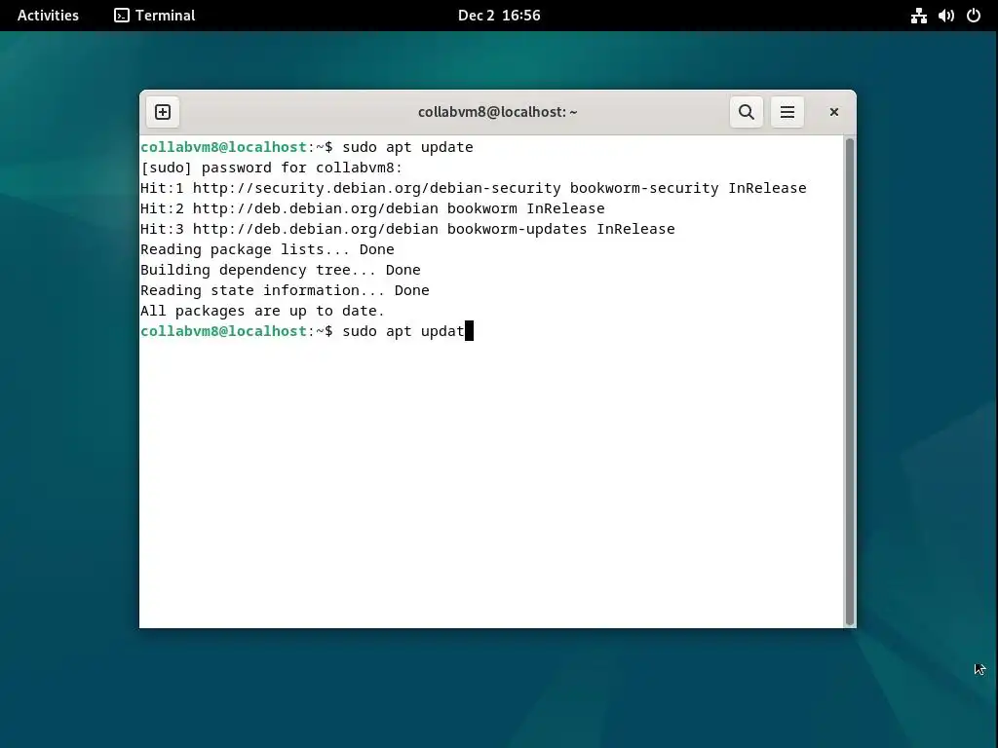Click the Hit:3 bookworm-updates InRelease line
Viewport: 998px width, 748px height.
click(407, 229)
